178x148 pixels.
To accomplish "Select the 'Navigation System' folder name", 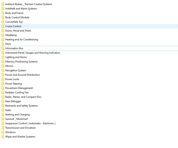I will pyautogui.click(x=15, y=71).
